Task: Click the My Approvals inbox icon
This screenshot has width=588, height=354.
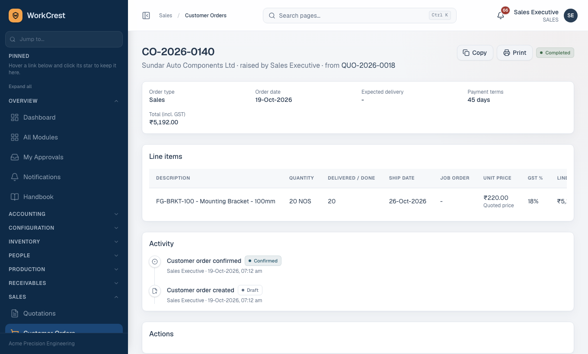Action: (x=15, y=157)
